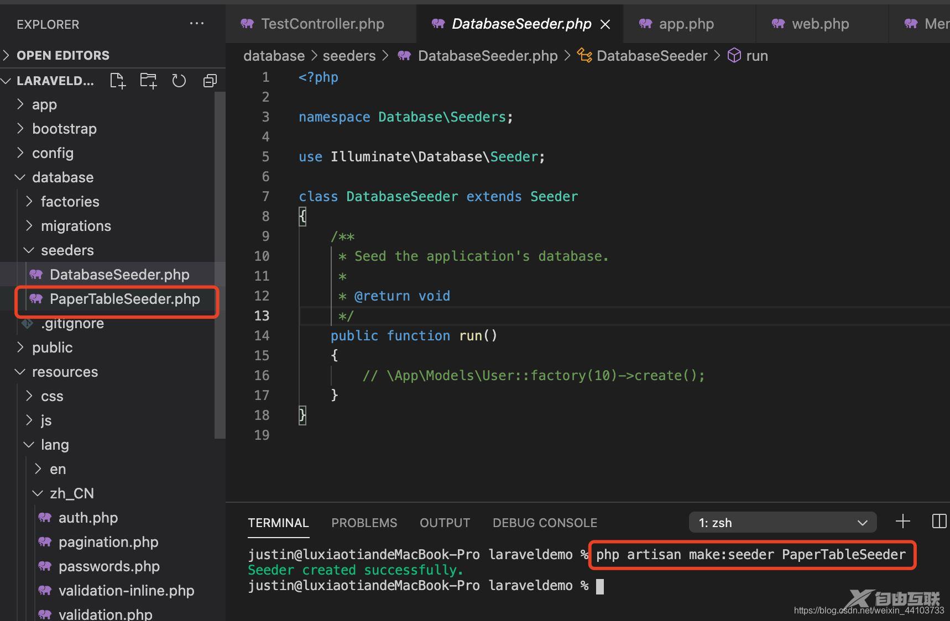Viewport: 950px width, 621px height.
Task: Click the PHP file icon next to passwords.php
Action: pyautogui.click(x=45, y=566)
